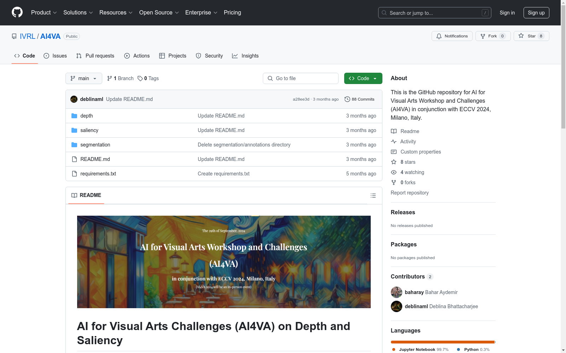This screenshot has height=353, width=566.
Task: Expand the Product menu
Action: click(x=44, y=13)
